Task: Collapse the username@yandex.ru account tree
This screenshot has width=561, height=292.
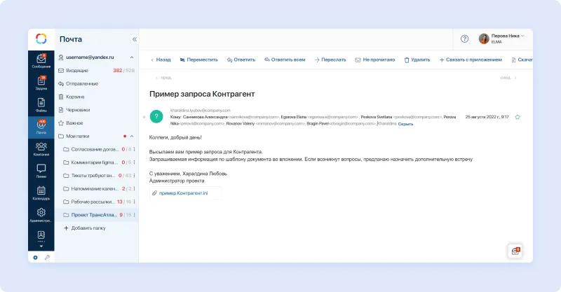Action: [132, 57]
